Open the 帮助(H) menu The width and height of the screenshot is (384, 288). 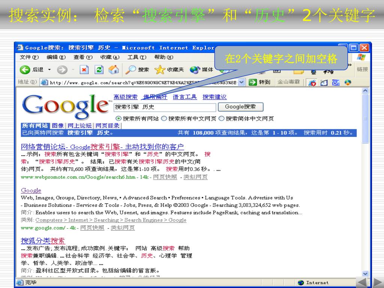[163, 57]
